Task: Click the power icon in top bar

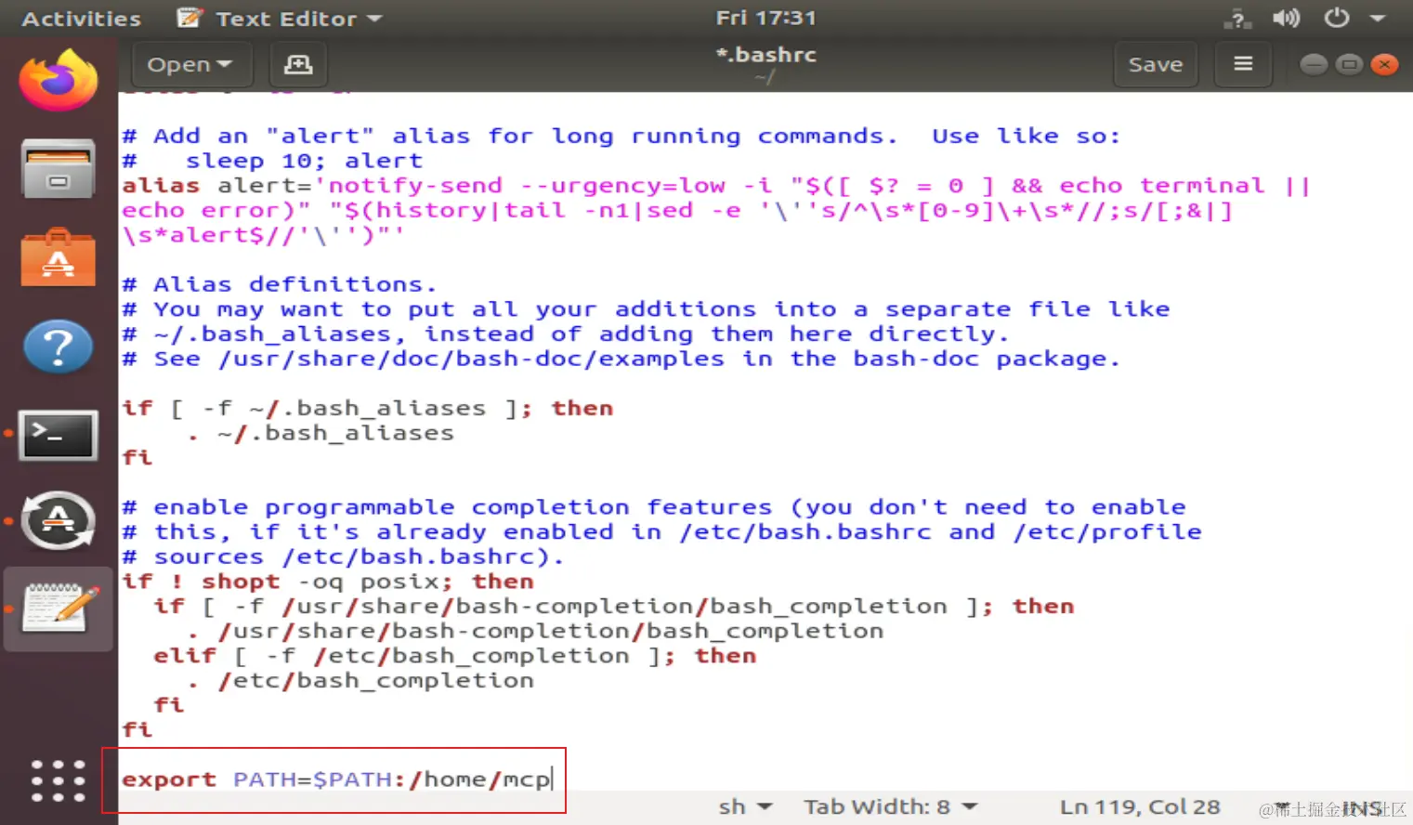Action: pos(1336,18)
